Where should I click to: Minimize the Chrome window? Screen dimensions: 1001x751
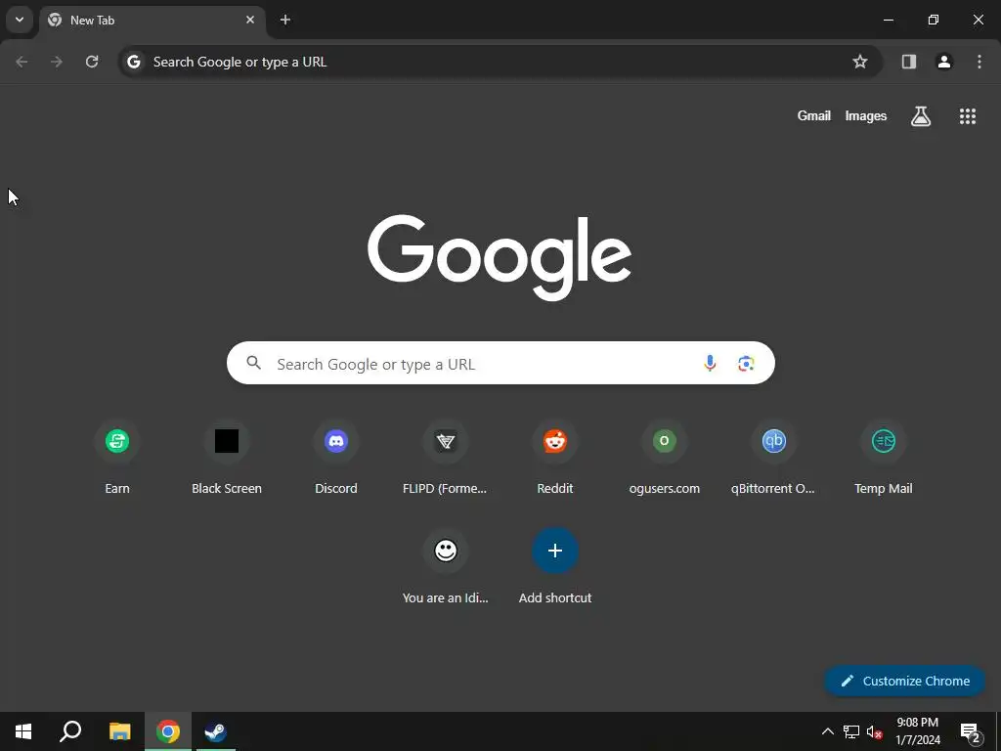[888, 20]
